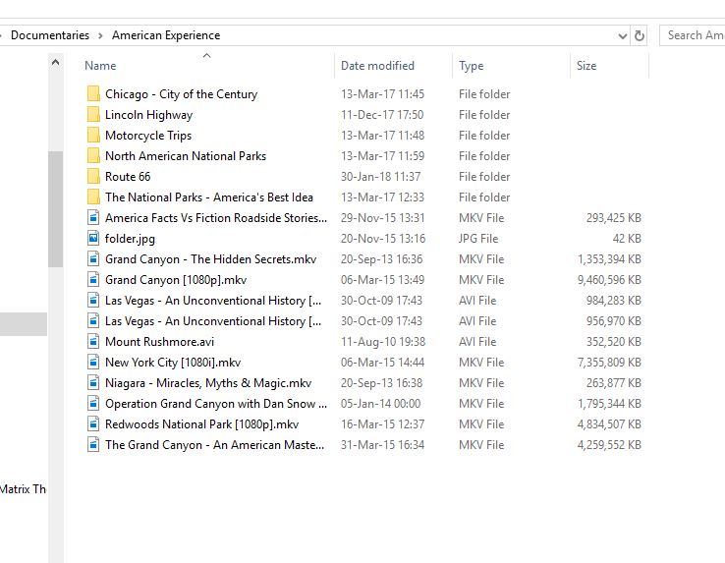Click the icon of the 956,970 KB Las Vegas file
The height and width of the screenshot is (563, 725).
click(93, 320)
